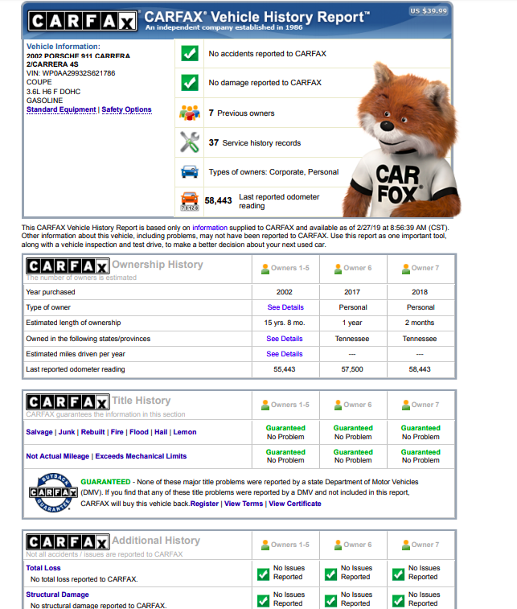The width and height of the screenshot is (517, 609).
Task: Click the green checkmark beside No damage reported
Action: [190, 82]
